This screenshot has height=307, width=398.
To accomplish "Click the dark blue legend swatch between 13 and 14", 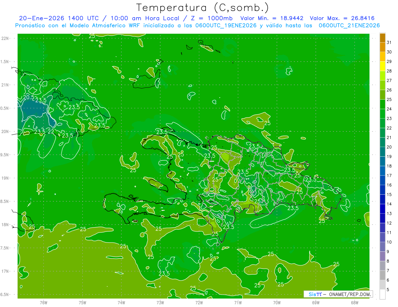I will [383, 209].
